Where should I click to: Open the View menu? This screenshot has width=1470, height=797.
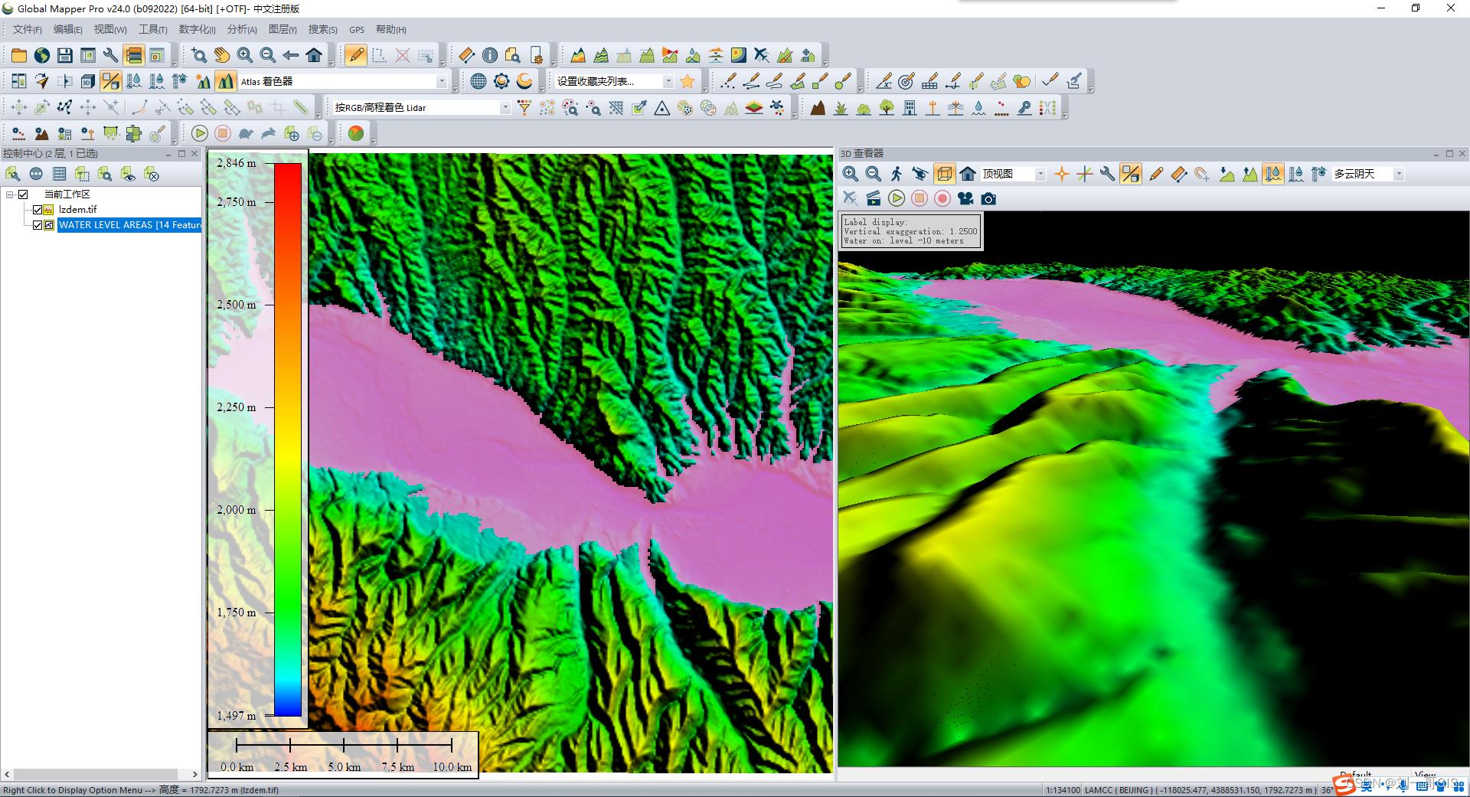click(x=110, y=30)
